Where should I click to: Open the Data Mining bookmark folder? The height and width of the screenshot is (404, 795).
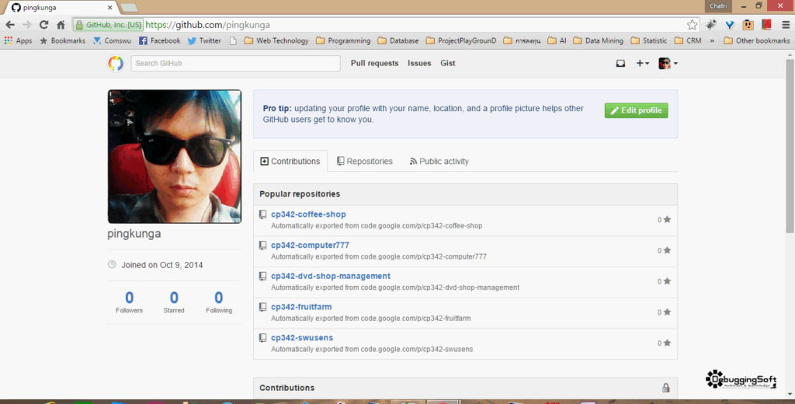[599, 40]
